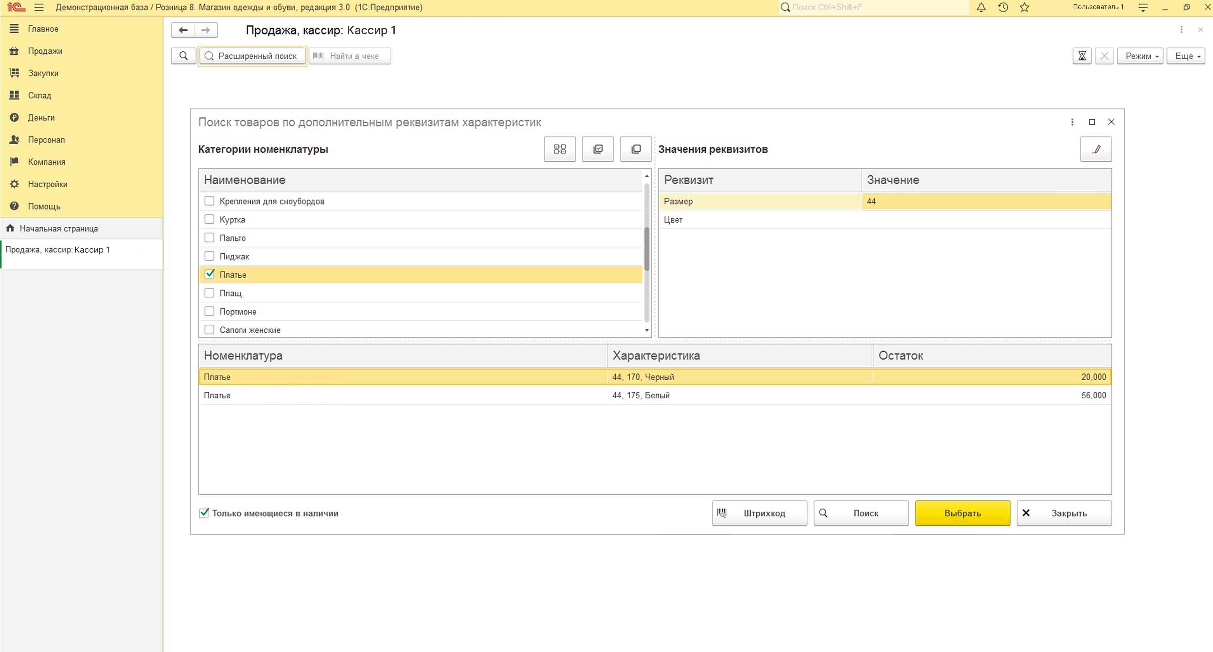
Task: Click the Остаток column header
Action: tap(992, 355)
